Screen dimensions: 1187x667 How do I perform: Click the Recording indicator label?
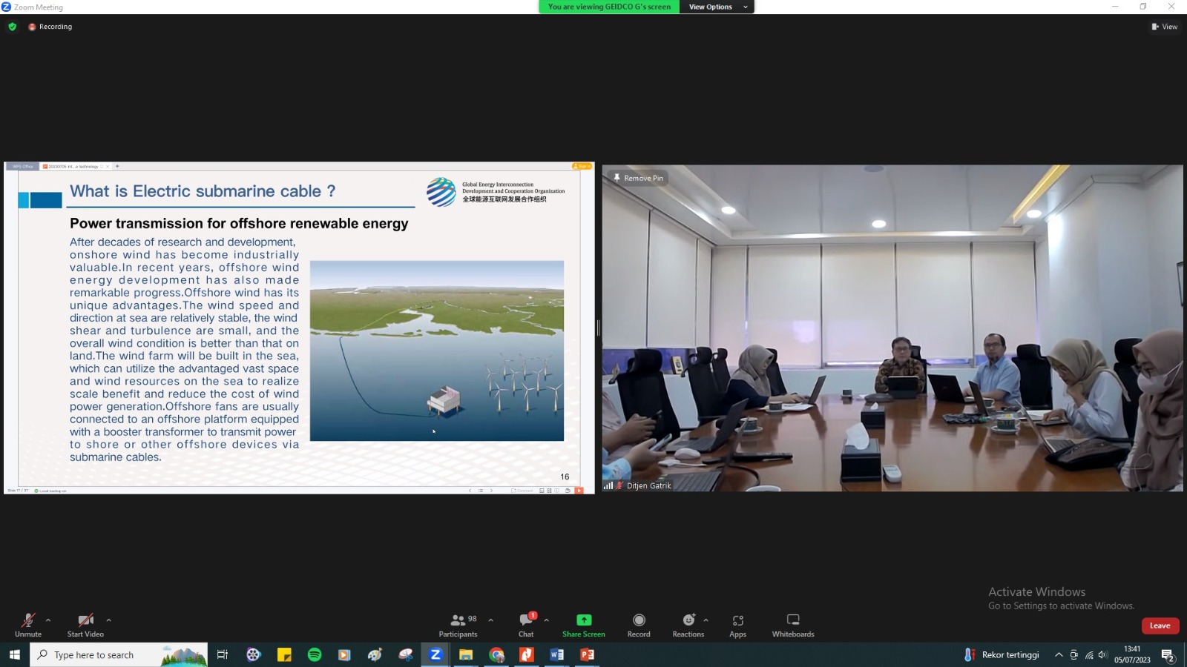55,27
